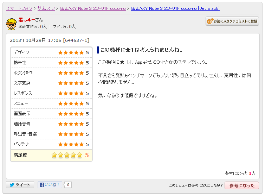Click the 通話音質 rating stars
The width and height of the screenshot is (265, 196).
pos(71,124)
